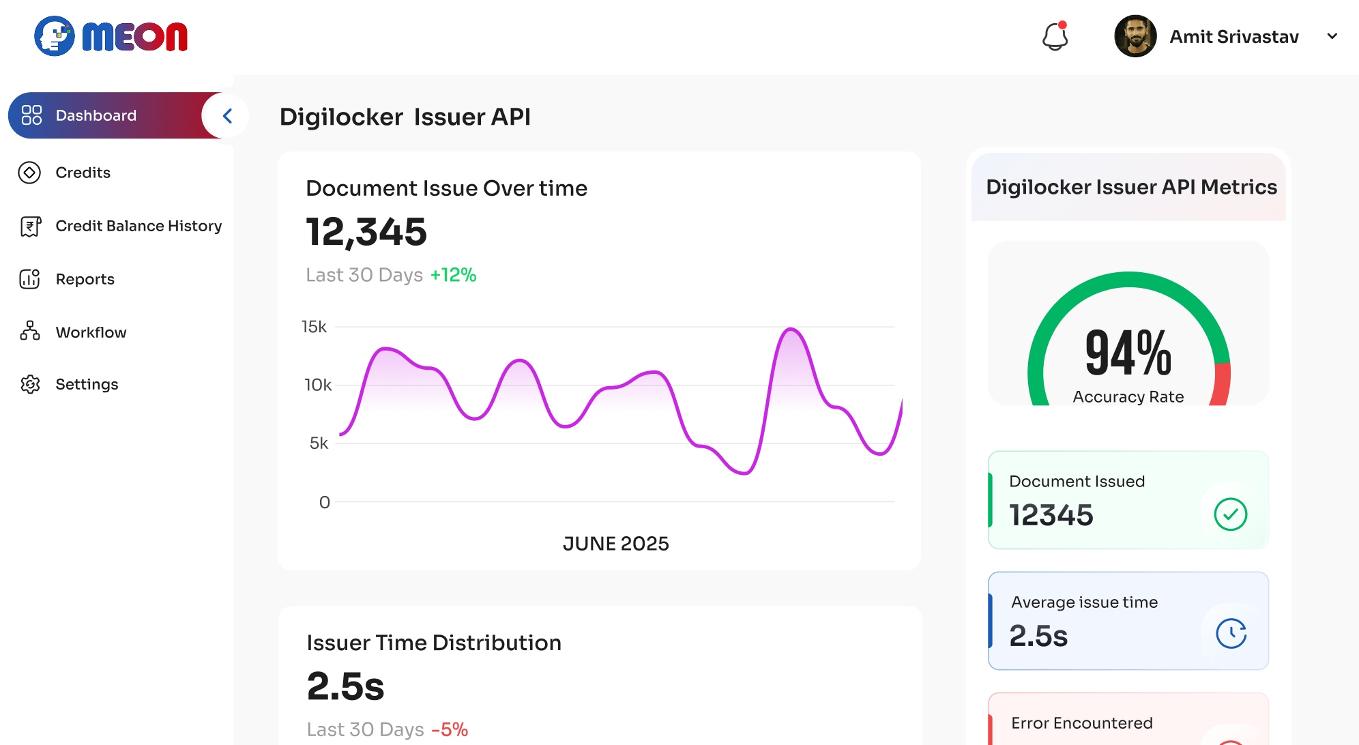Screen dimensions: 1359x745
Task: Open the Credits menu item
Action: pyautogui.click(x=83, y=173)
